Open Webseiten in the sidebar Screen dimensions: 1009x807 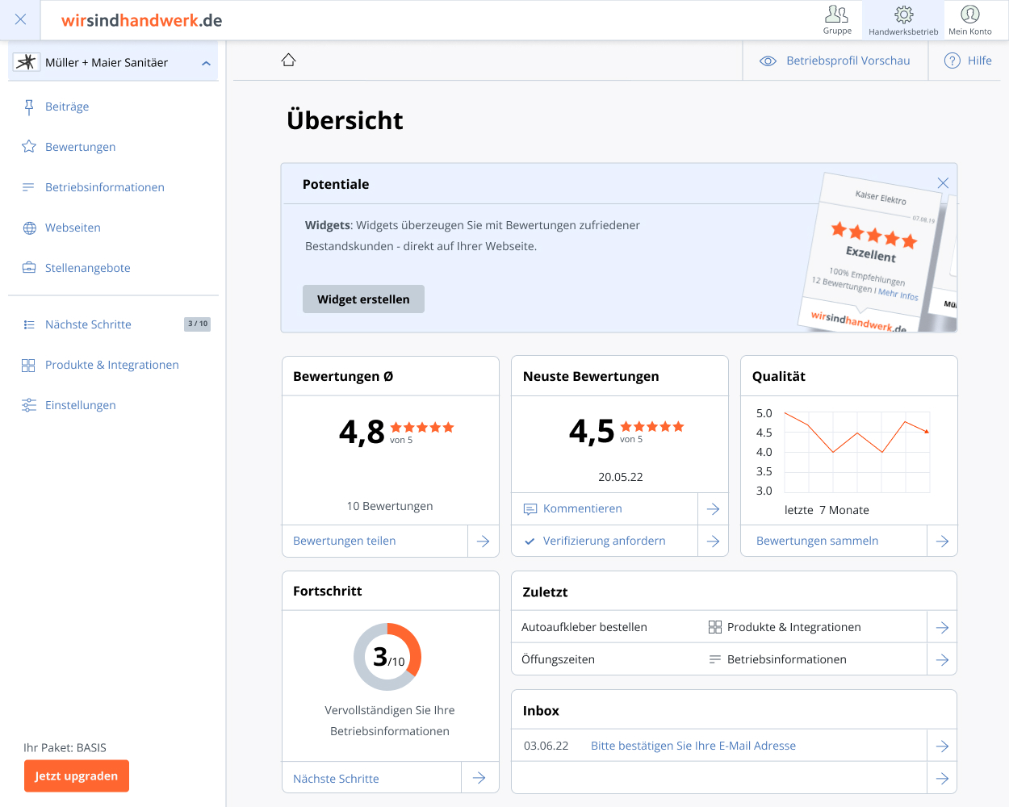click(73, 228)
